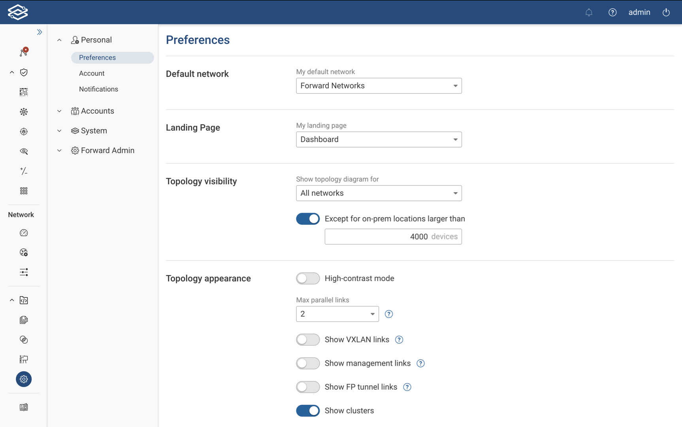Open the eye search icon
The image size is (682, 427).
tap(24, 151)
